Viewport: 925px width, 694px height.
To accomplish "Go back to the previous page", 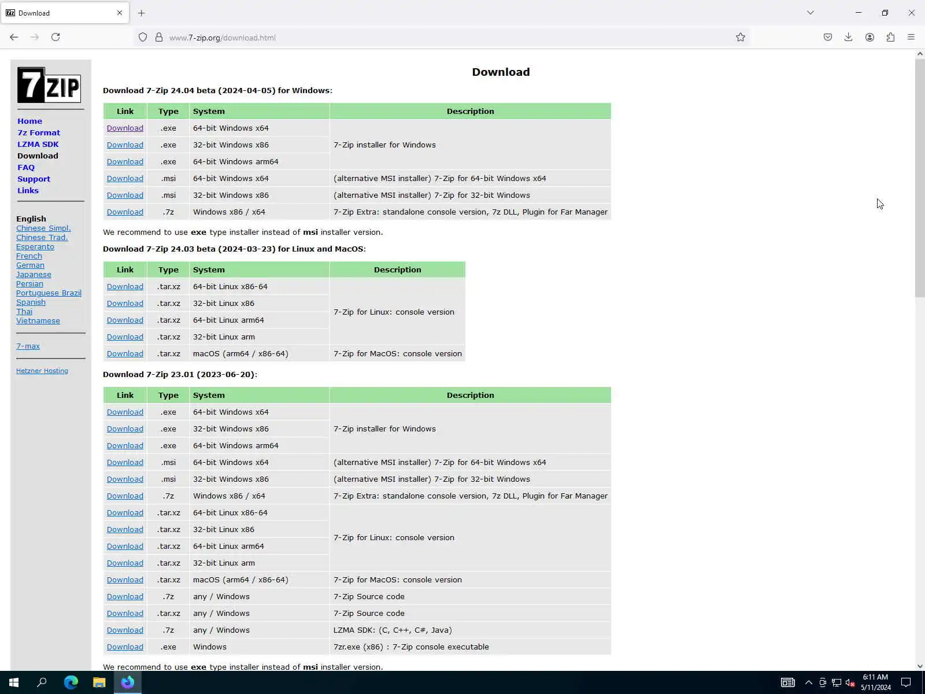I will point(14,37).
